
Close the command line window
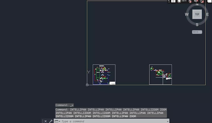tap(46, 121)
